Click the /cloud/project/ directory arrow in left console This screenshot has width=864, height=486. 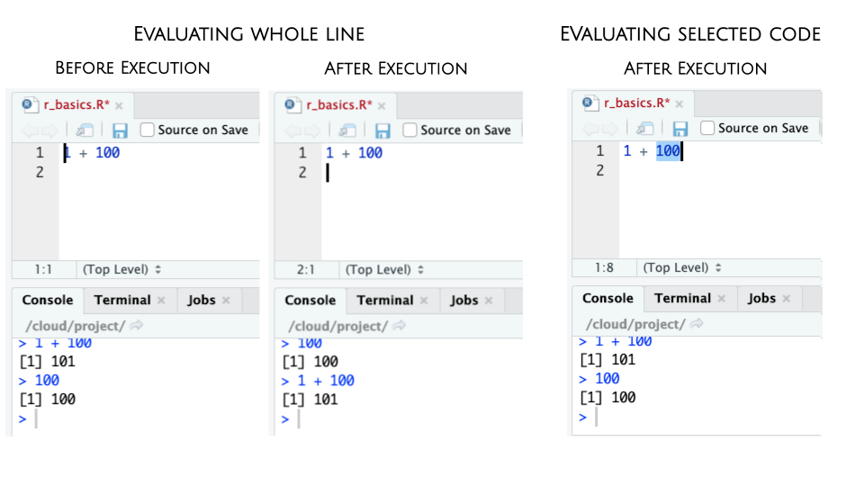(x=137, y=326)
